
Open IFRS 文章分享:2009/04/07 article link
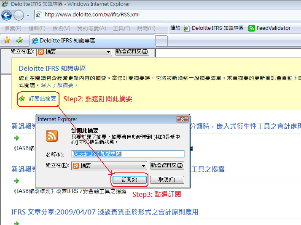[105, 212]
